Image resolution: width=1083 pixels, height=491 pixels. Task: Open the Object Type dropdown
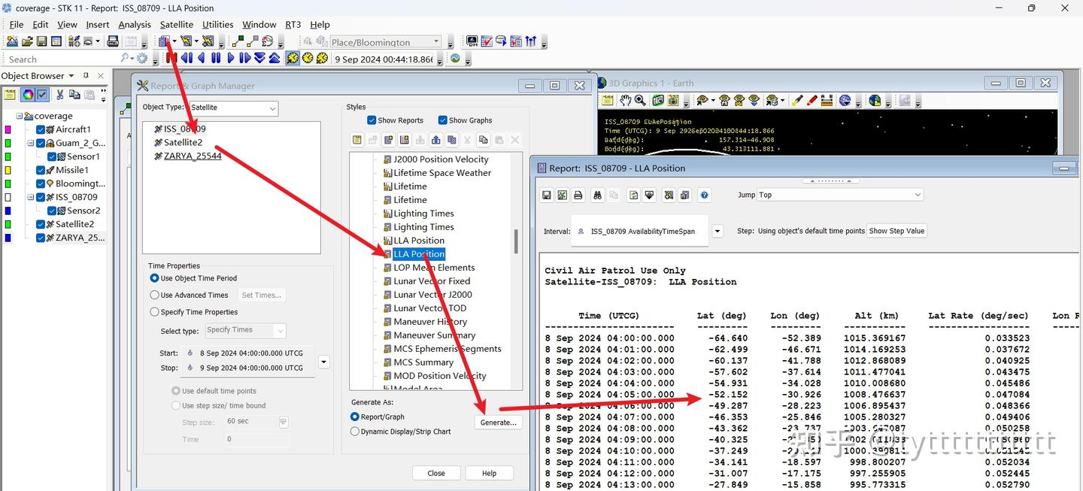pyautogui.click(x=272, y=108)
